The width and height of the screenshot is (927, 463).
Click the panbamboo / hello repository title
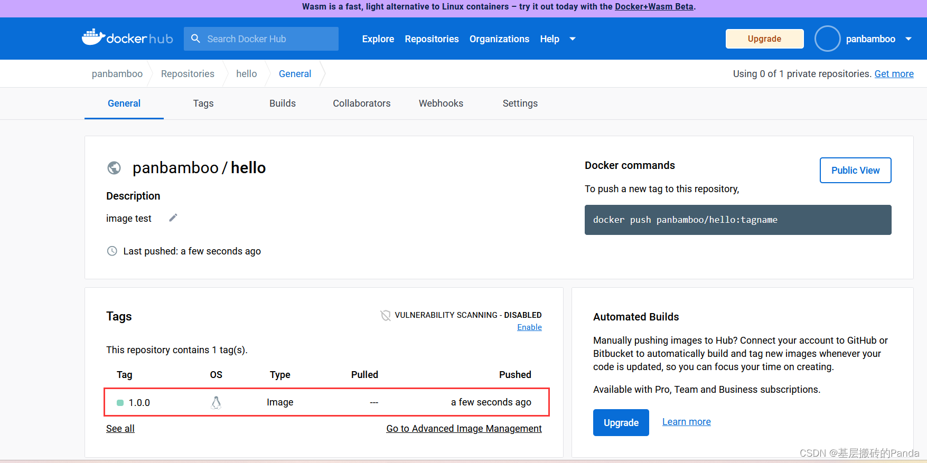(199, 168)
